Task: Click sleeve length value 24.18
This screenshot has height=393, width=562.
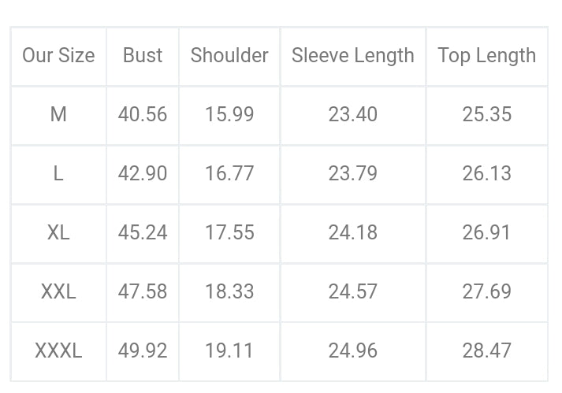Action: [x=352, y=233]
